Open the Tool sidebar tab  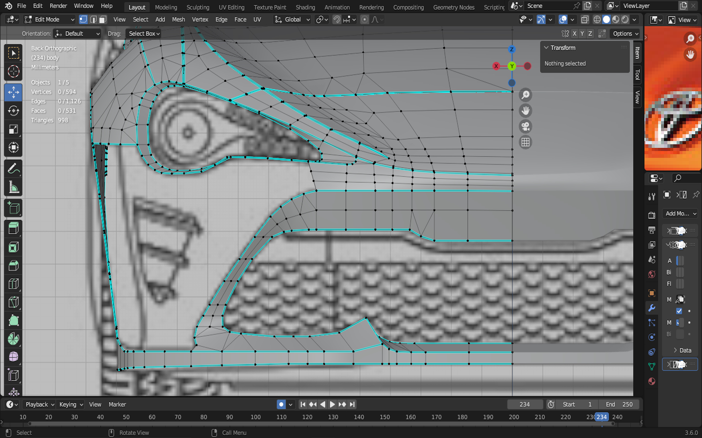point(637,74)
